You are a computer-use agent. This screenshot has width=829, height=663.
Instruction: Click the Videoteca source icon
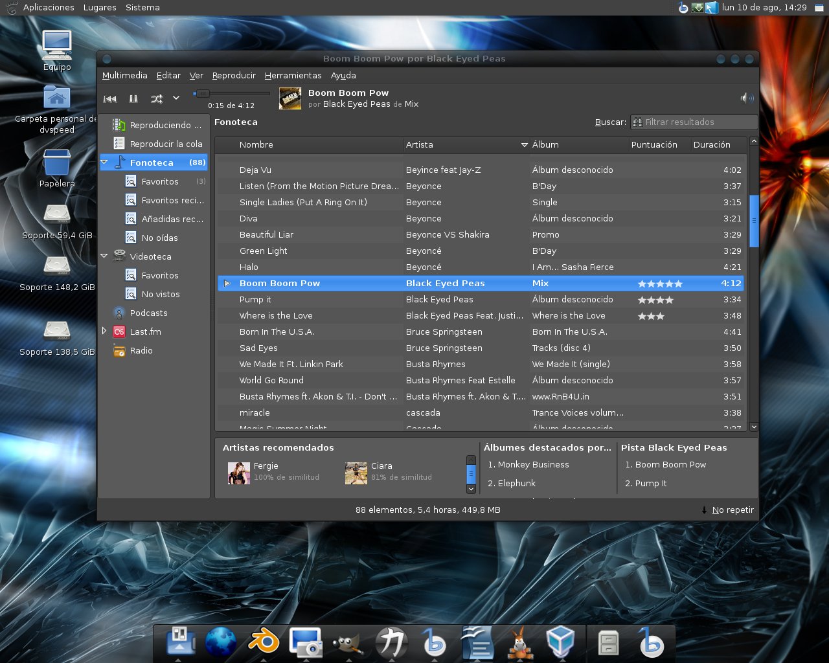coord(119,256)
